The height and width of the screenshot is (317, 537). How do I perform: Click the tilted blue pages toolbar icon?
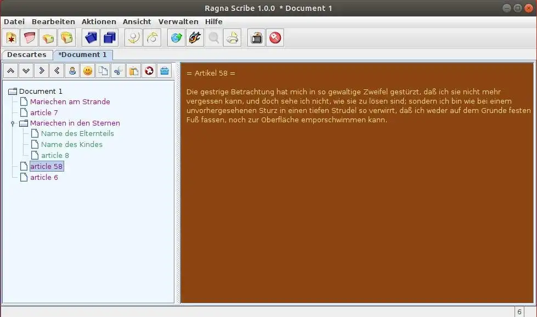91,38
